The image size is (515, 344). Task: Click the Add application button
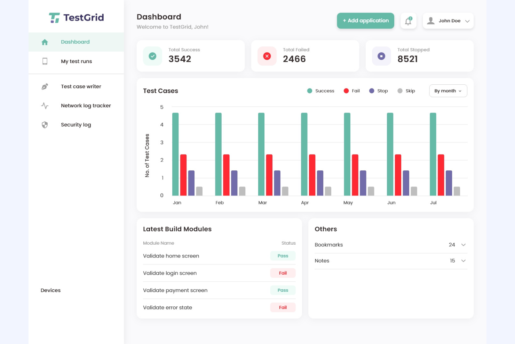365,21
